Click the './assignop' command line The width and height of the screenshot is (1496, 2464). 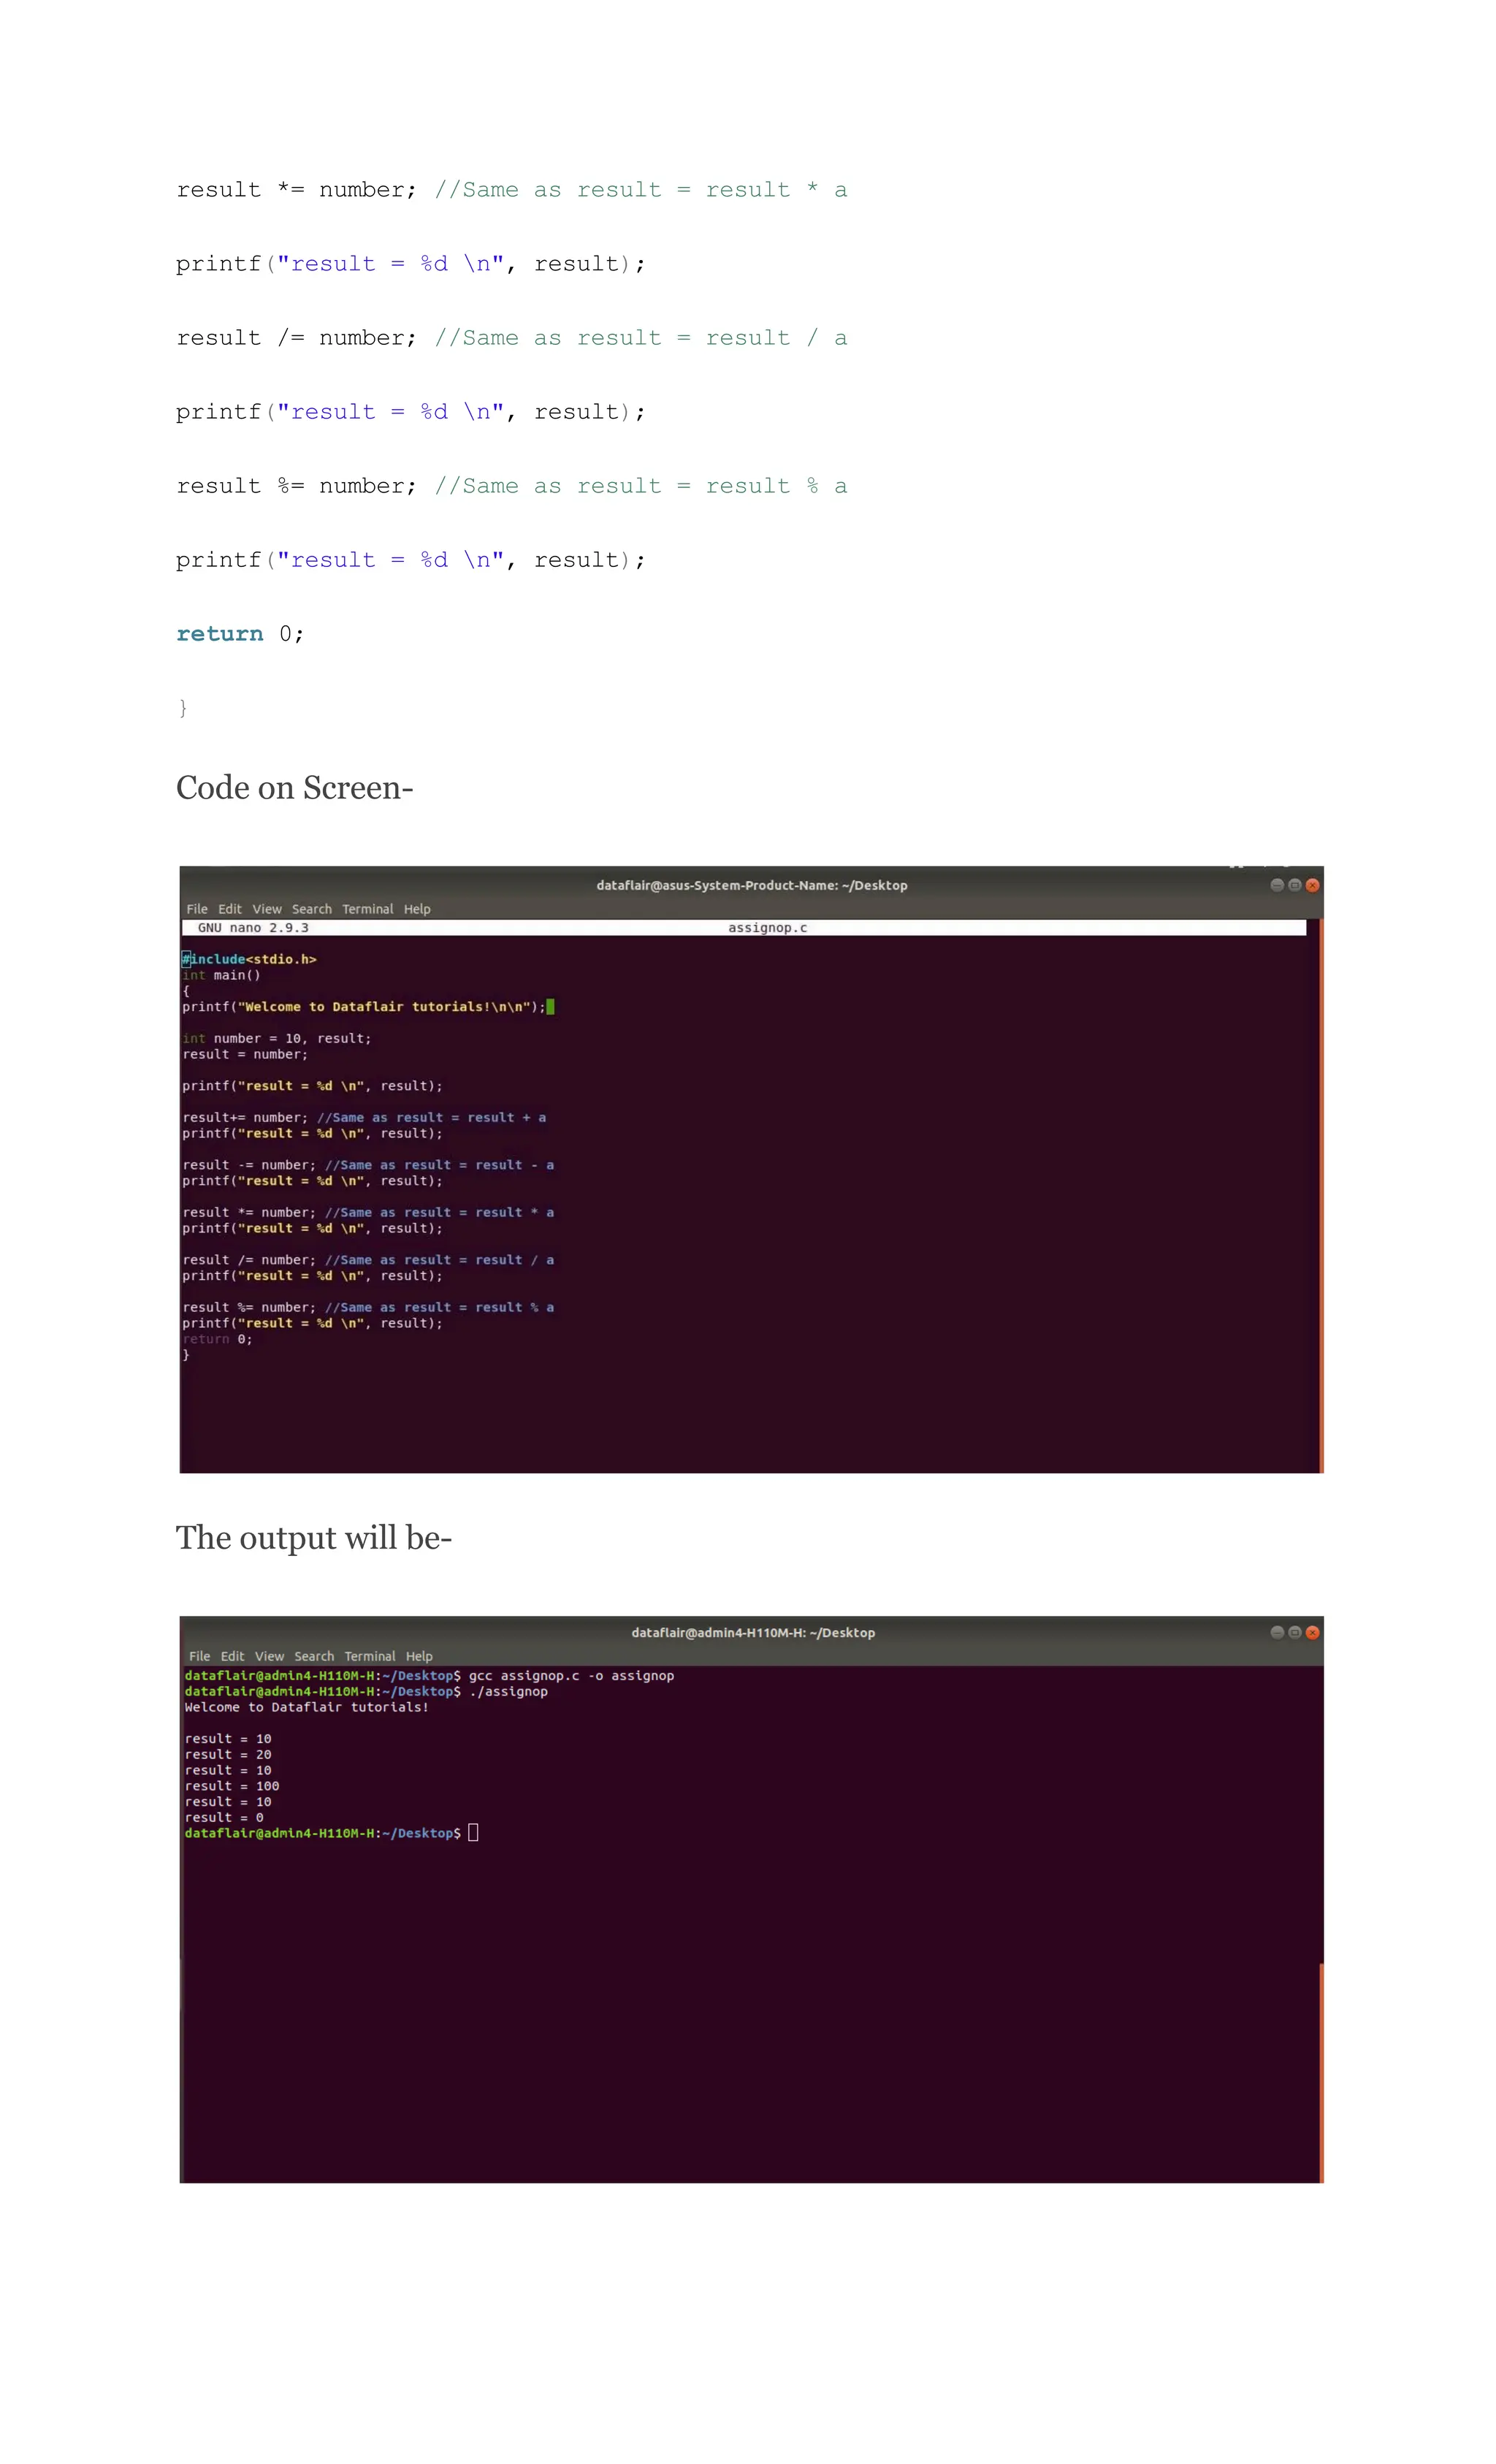[x=366, y=1692]
